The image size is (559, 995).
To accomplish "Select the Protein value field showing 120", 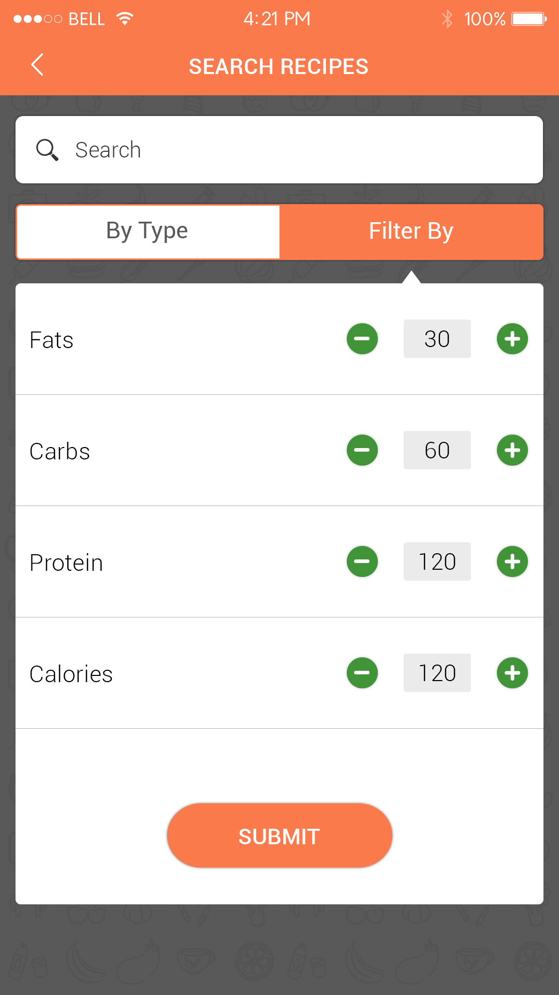I will [x=437, y=561].
